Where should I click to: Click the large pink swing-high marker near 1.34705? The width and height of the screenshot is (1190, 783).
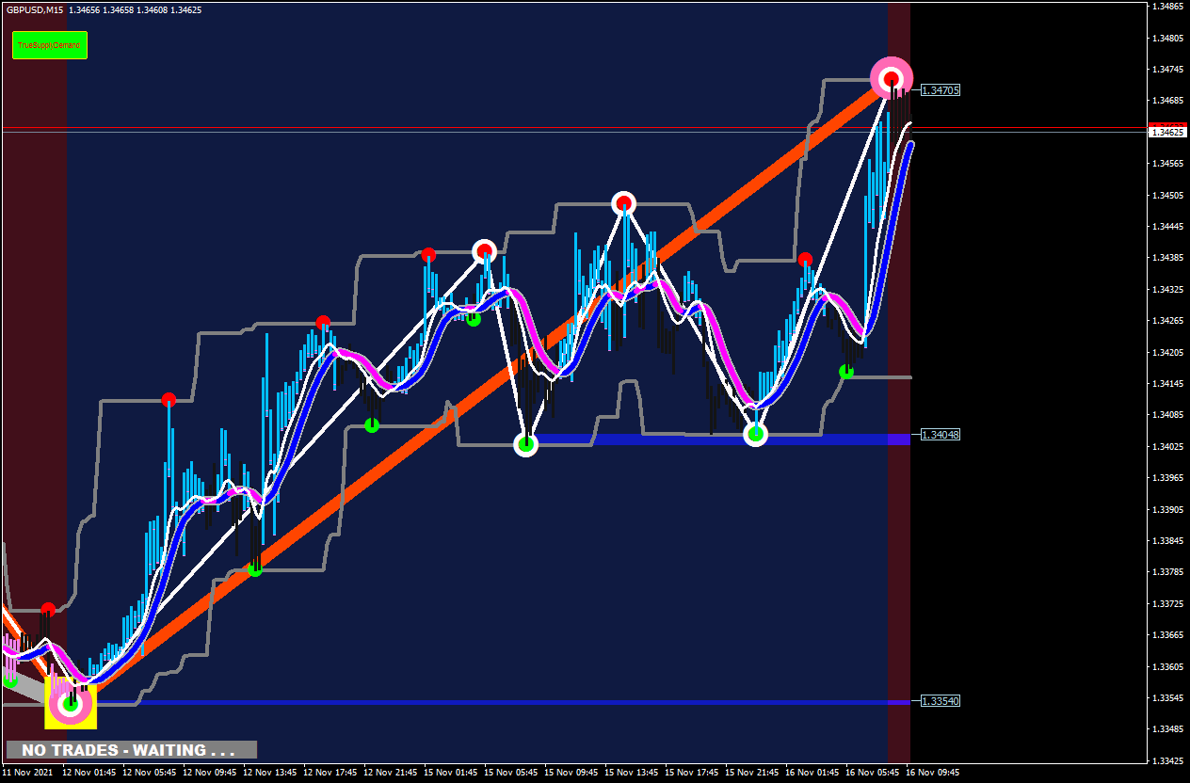pos(891,77)
